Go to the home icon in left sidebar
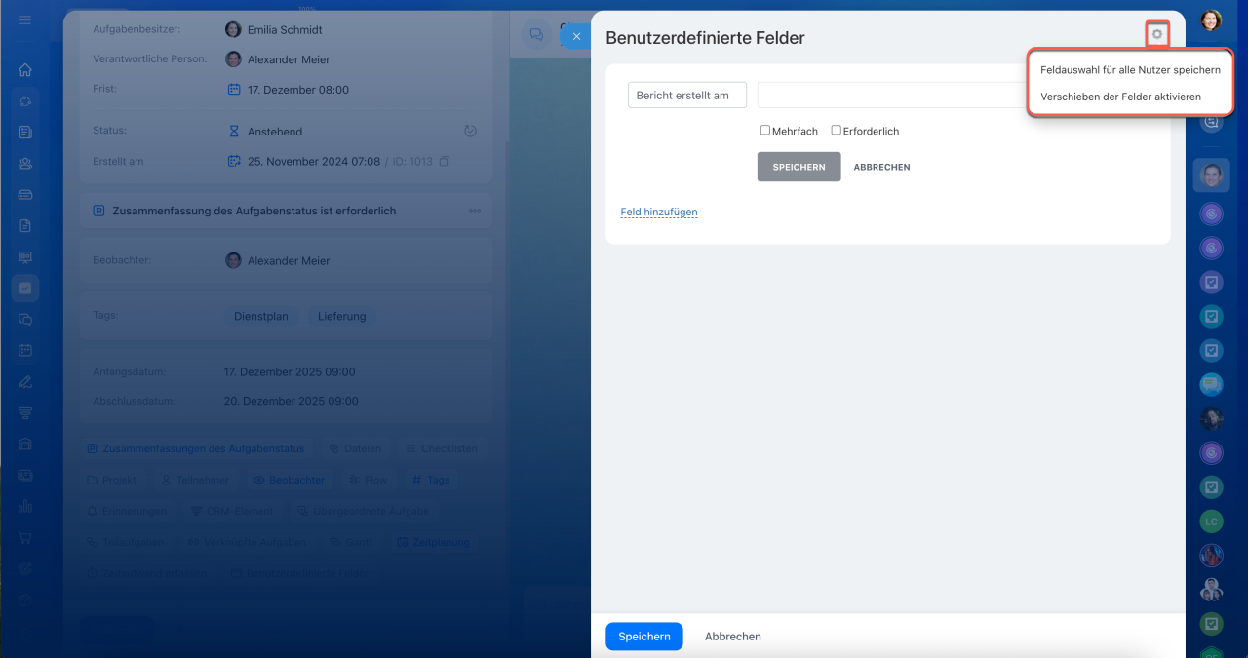 point(25,70)
